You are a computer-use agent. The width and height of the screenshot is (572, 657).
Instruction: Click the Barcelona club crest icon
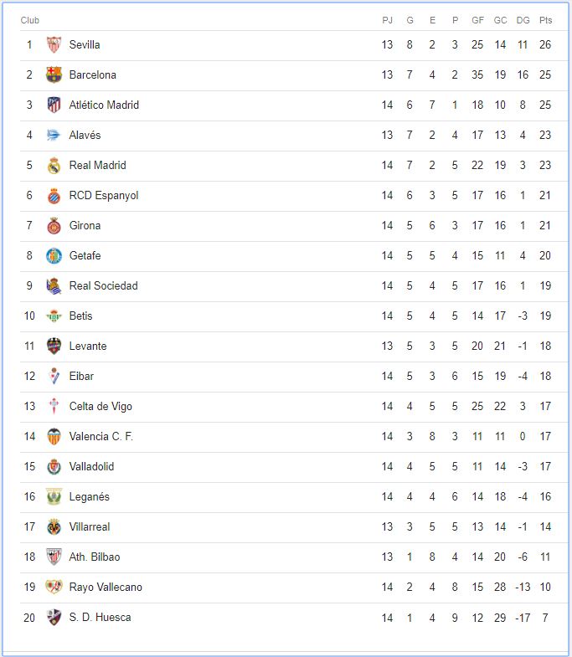(54, 74)
